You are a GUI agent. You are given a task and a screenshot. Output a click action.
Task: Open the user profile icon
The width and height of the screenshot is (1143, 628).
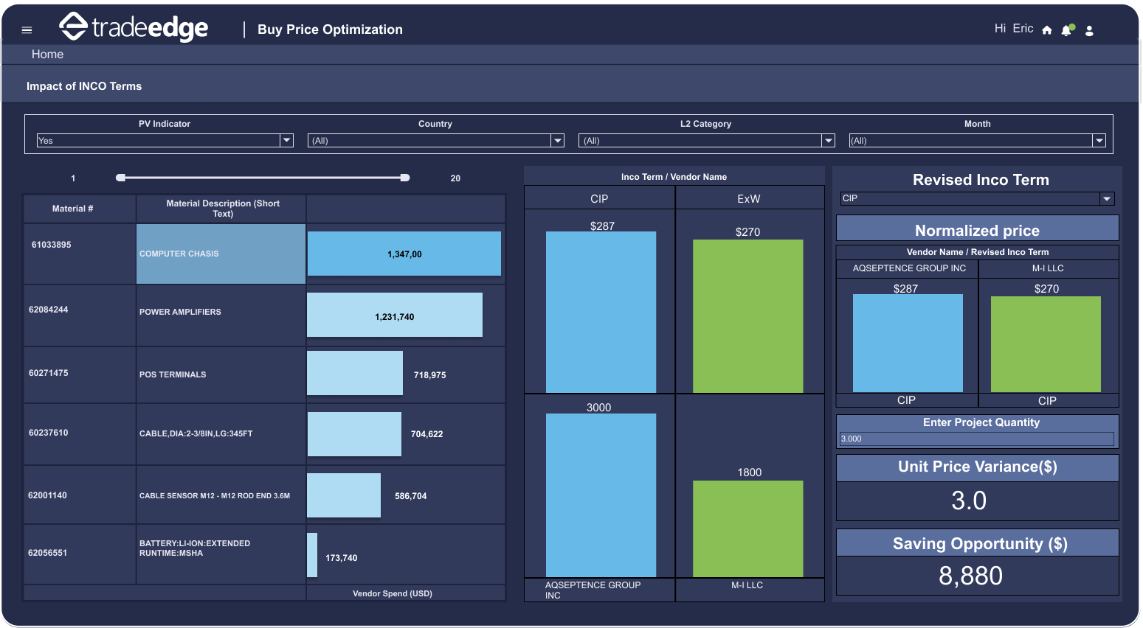tap(1089, 30)
